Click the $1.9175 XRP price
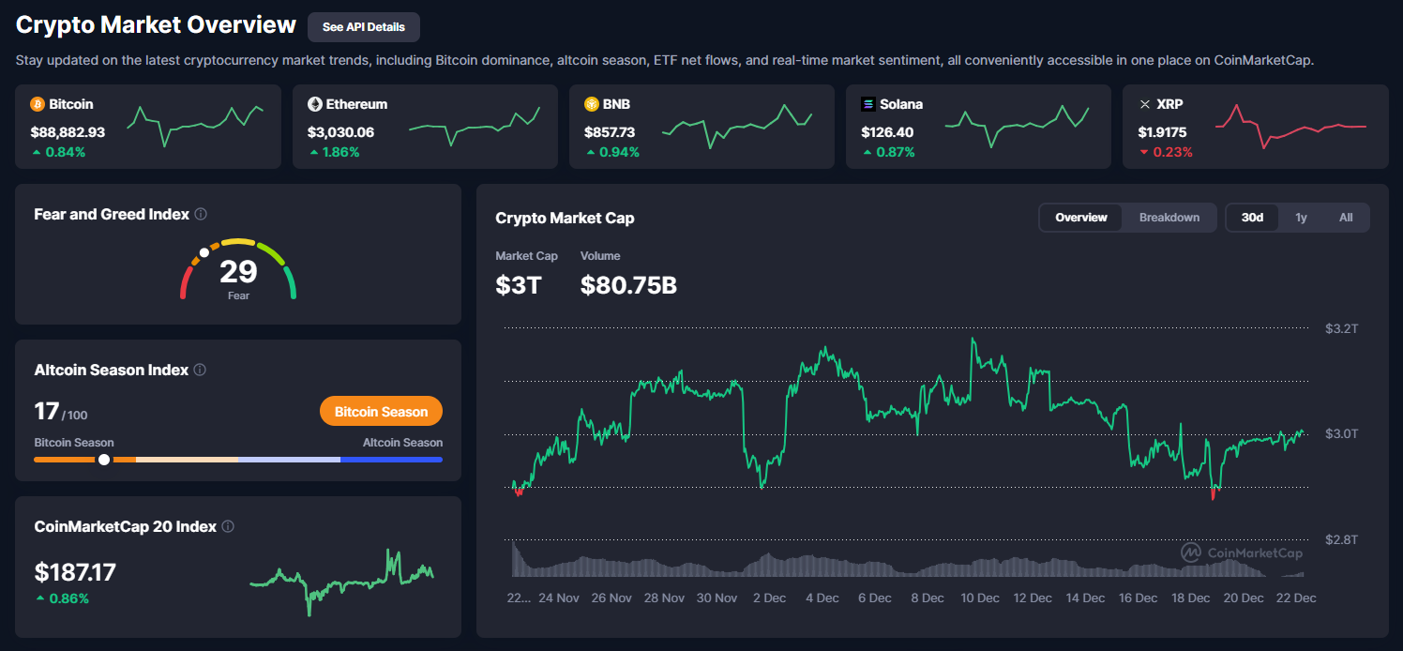Viewport: 1403px width, 651px height. click(x=1162, y=132)
